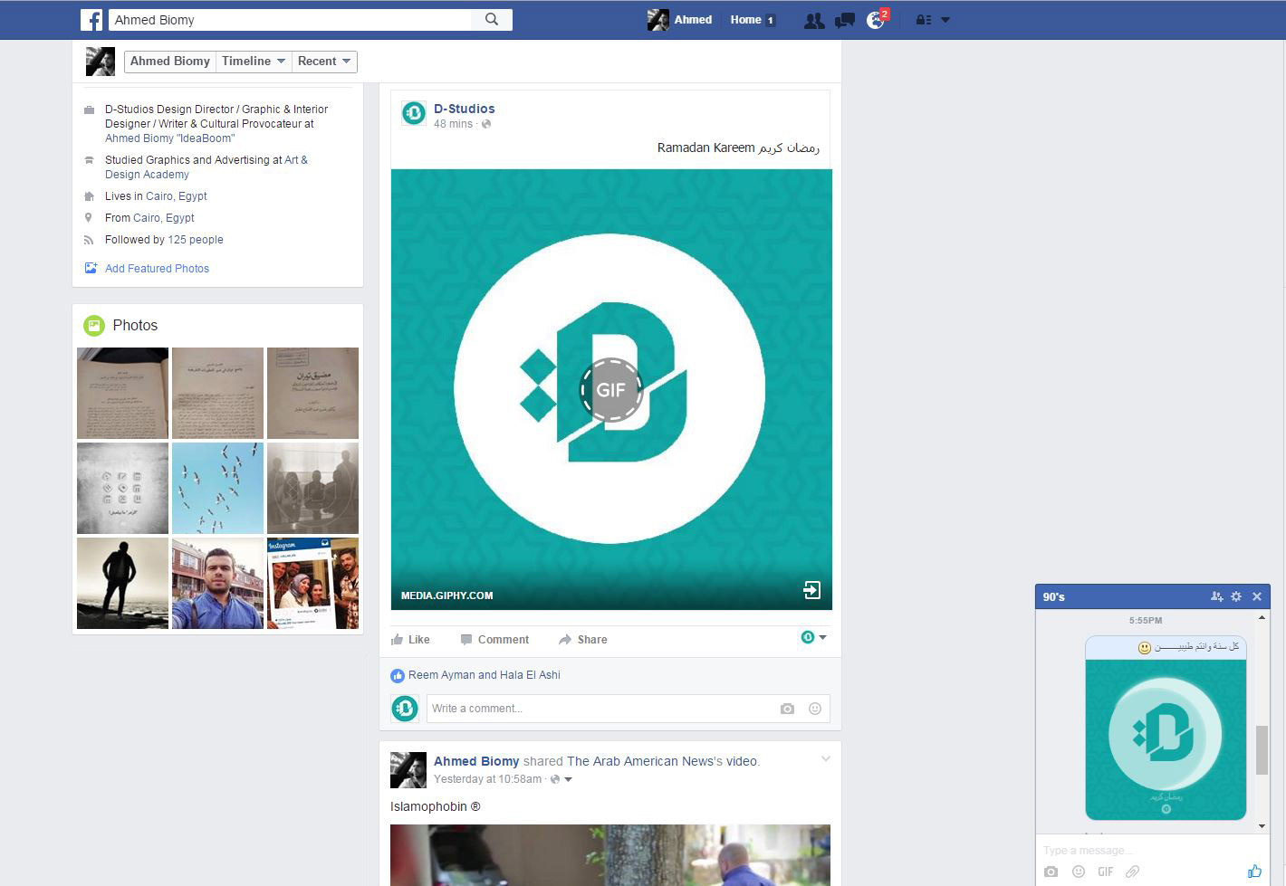This screenshot has width=1286, height=886.
Task: Open the emoji picker in the comment box
Action: pos(815,709)
